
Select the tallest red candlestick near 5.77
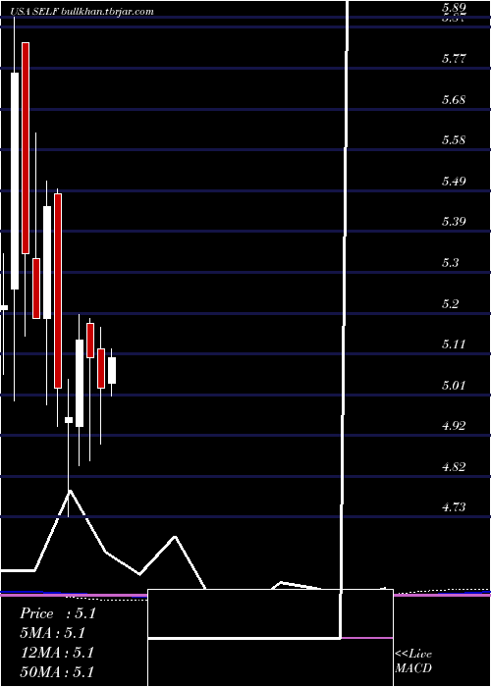click(26, 148)
